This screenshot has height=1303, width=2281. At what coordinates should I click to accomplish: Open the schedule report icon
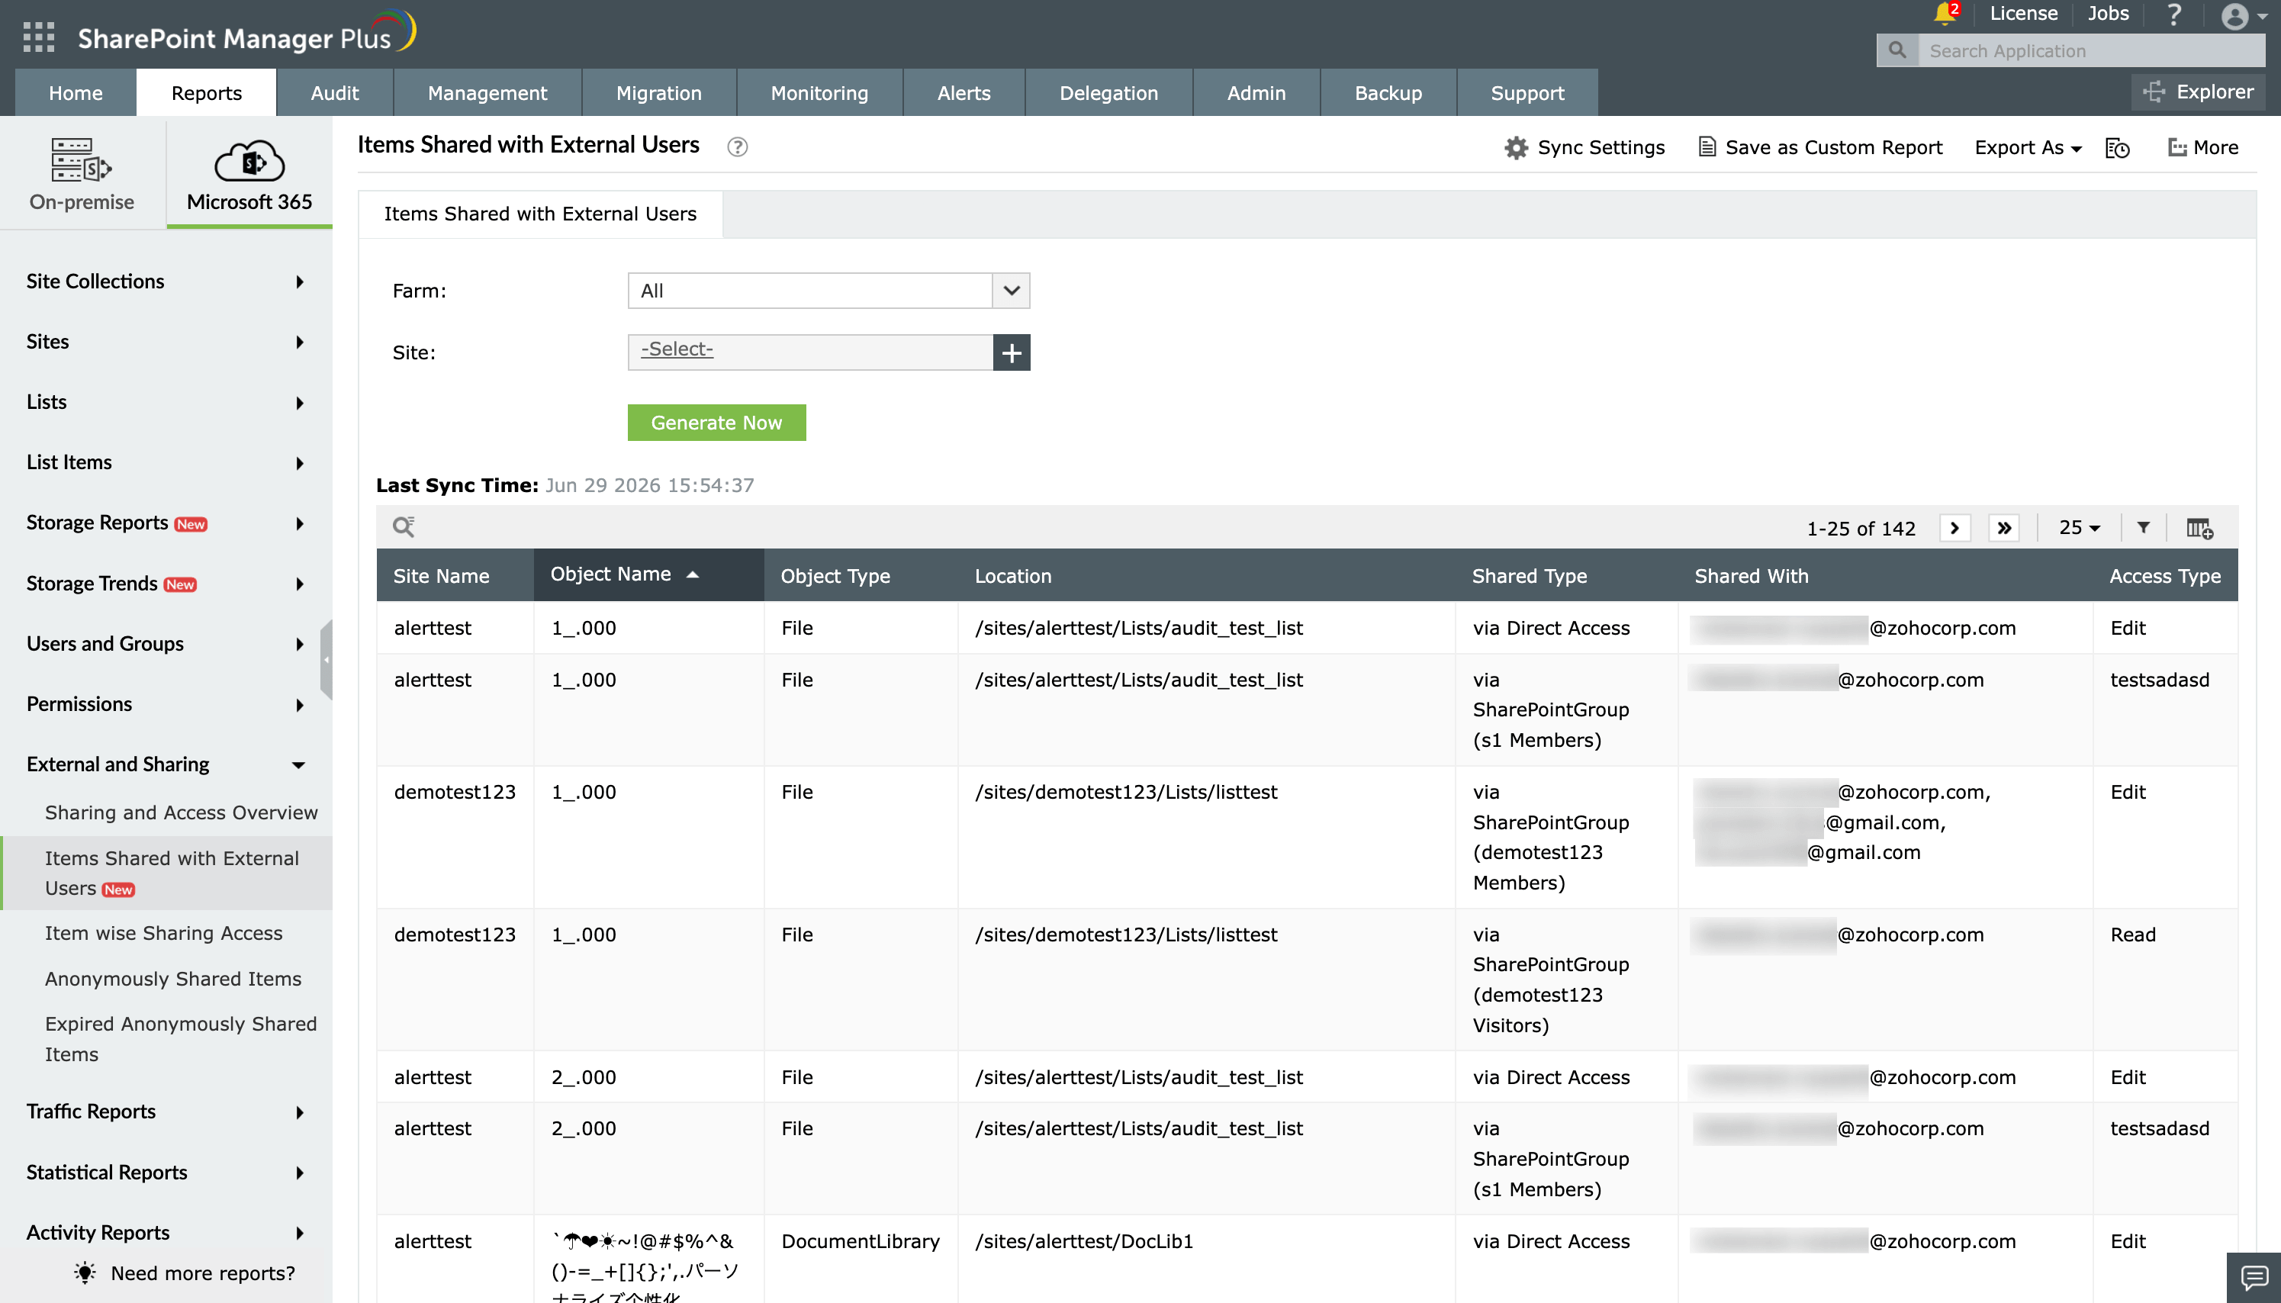pyautogui.click(x=2117, y=148)
